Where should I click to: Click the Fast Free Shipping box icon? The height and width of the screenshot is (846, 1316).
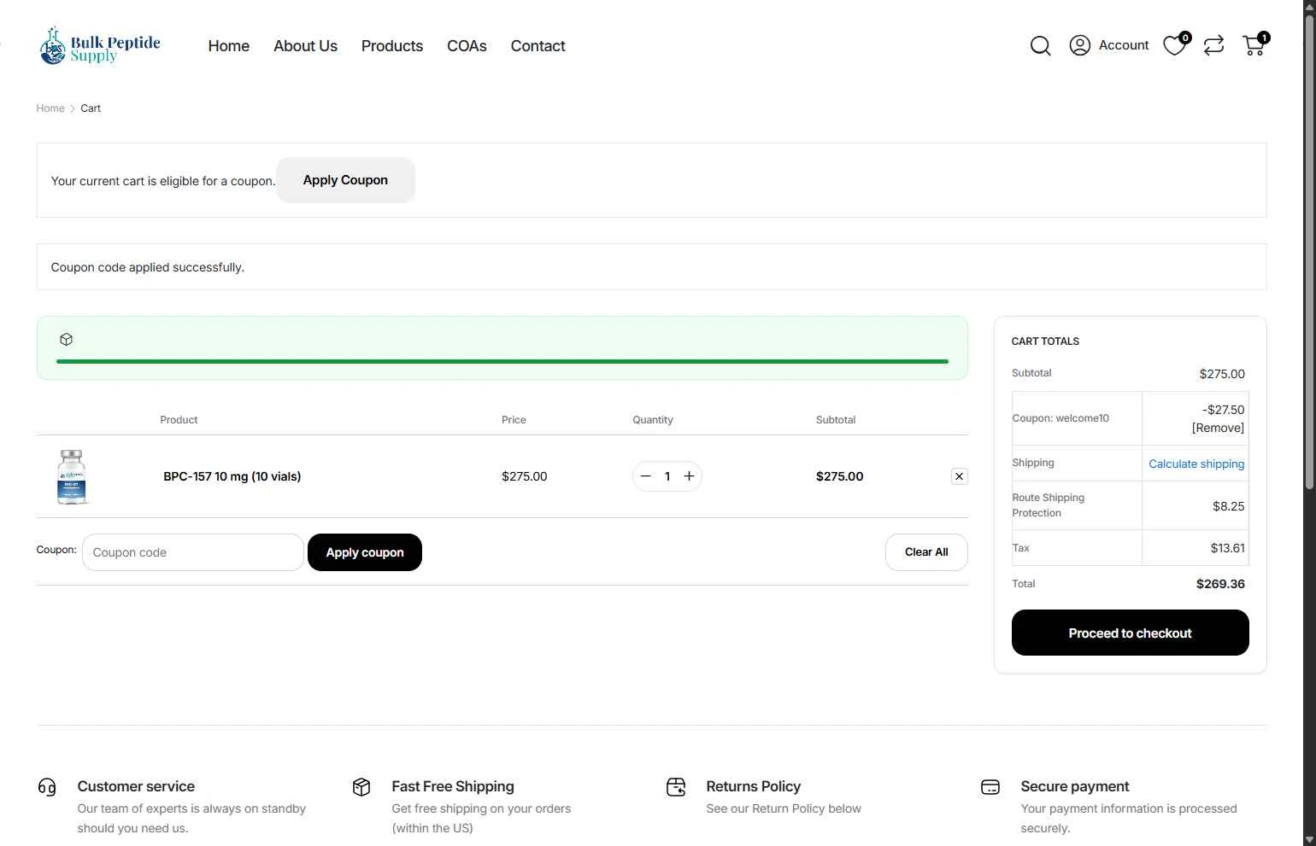pyautogui.click(x=361, y=787)
